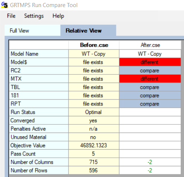Click the Number of Columns -2 difference cell
Image resolution: width=184 pixels, height=177 pixels.
tap(150, 162)
